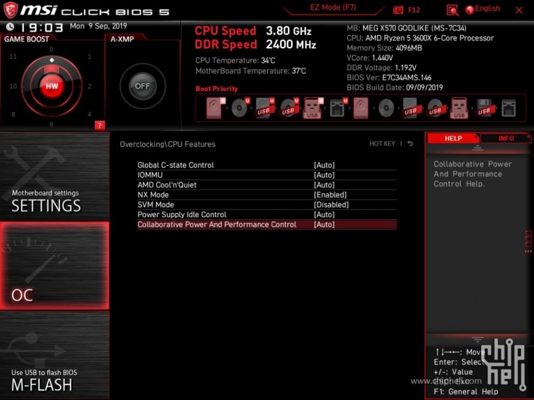This screenshot has height=400, width=534.
Task: Open the BIOS search magnifier icon
Action: click(x=452, y=10)
